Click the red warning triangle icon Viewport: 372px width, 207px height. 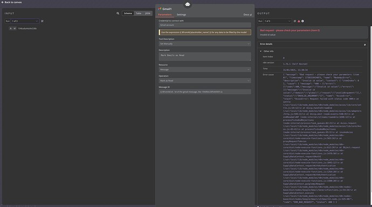click(299, 21)
